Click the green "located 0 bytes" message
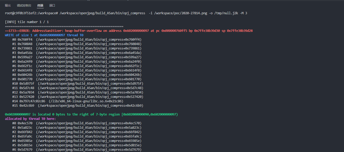The image size is (344, 152). click(91, 114)
